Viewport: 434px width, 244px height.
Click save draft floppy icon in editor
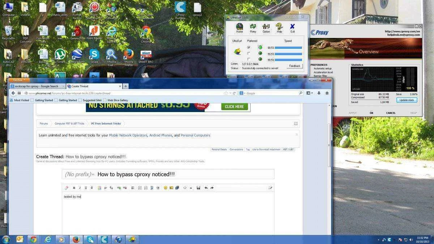point(199,188)
